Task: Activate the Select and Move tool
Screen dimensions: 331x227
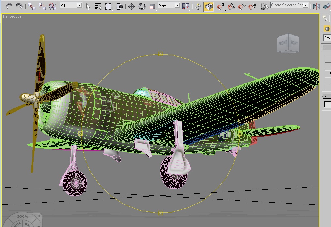Action: coord(132,7)
